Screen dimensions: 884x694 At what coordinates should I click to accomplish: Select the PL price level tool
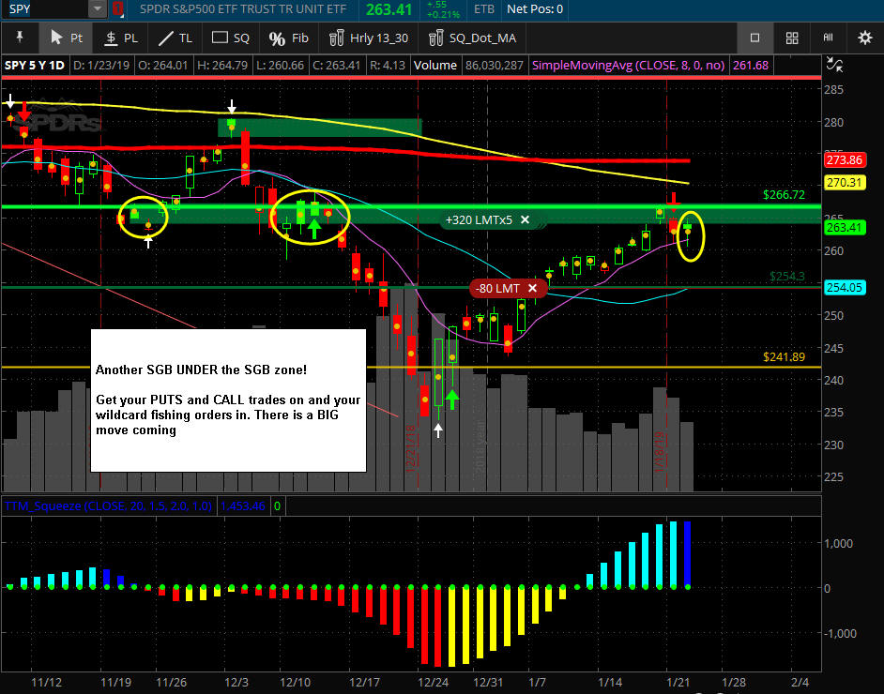point(121,38)
